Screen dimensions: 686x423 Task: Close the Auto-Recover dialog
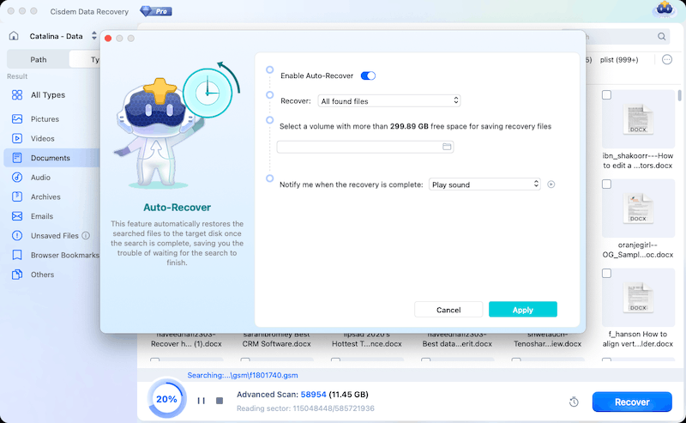pyautogui.click(x=108, y=39)
